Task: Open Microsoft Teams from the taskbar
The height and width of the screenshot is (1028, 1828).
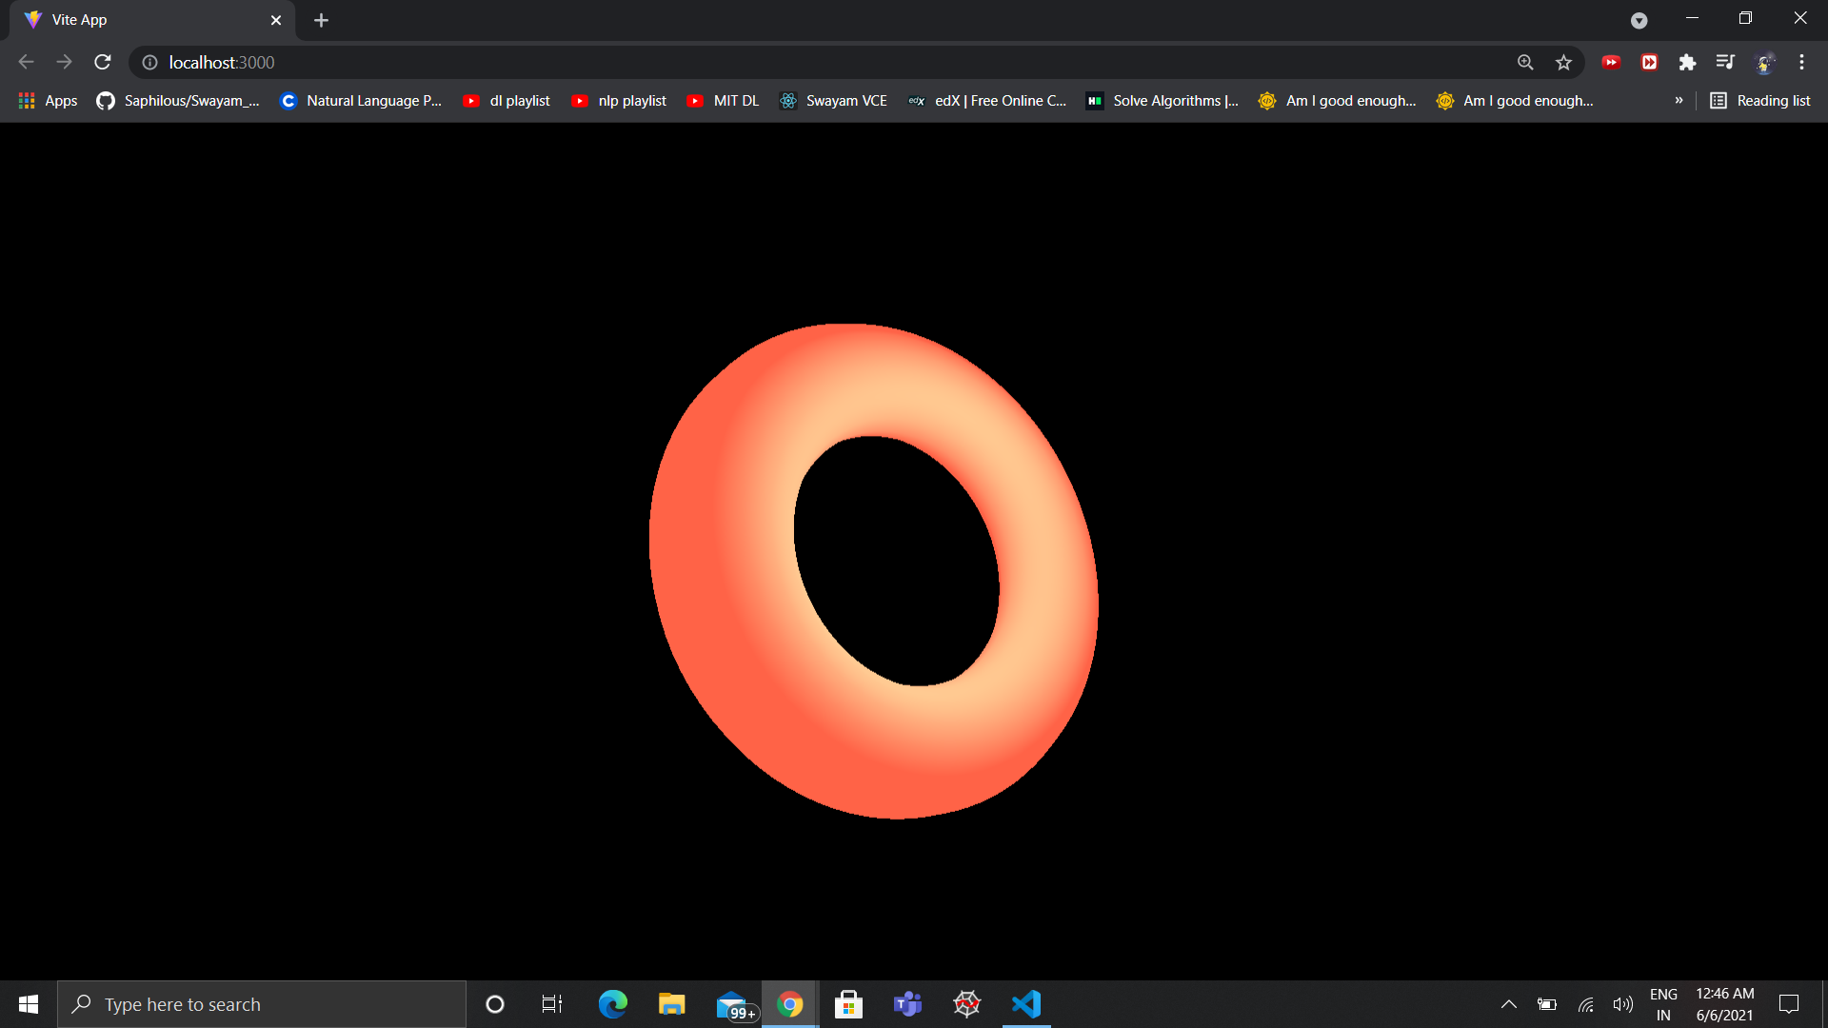Action: [x=907, y=1004]
